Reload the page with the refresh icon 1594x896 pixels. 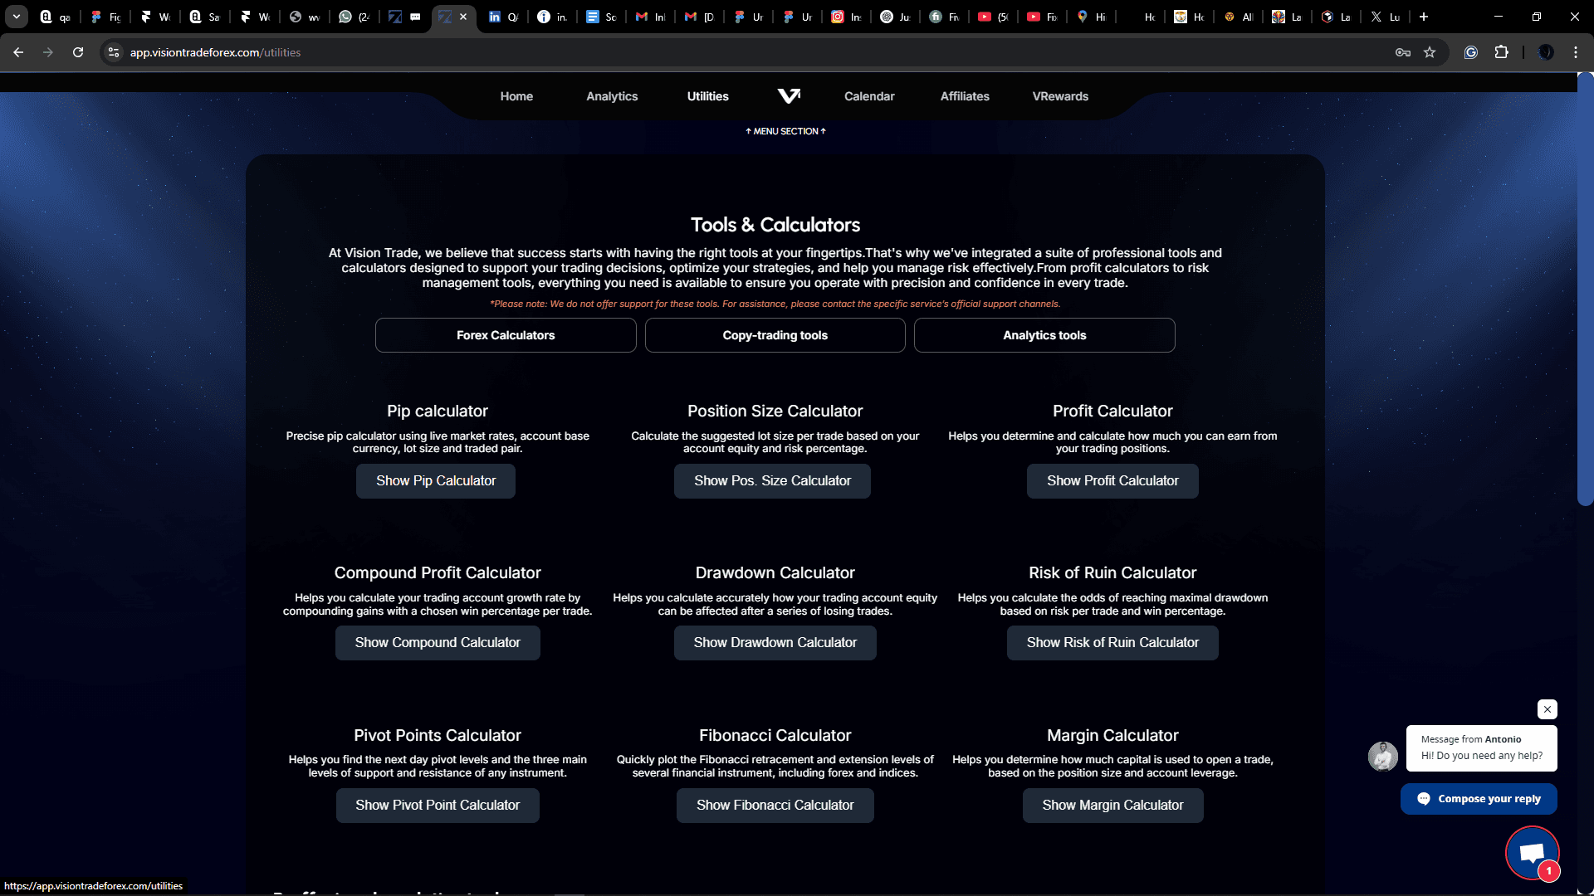pyautogui.click(x=78, y=52)
